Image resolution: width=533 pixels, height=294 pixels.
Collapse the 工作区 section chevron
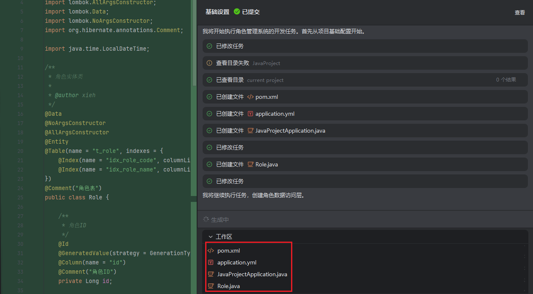[210, 237]
